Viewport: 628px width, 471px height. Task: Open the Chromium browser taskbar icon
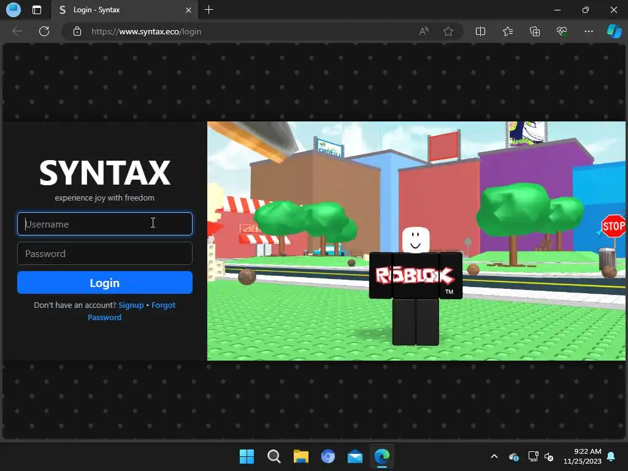click(x=328, y=456)
